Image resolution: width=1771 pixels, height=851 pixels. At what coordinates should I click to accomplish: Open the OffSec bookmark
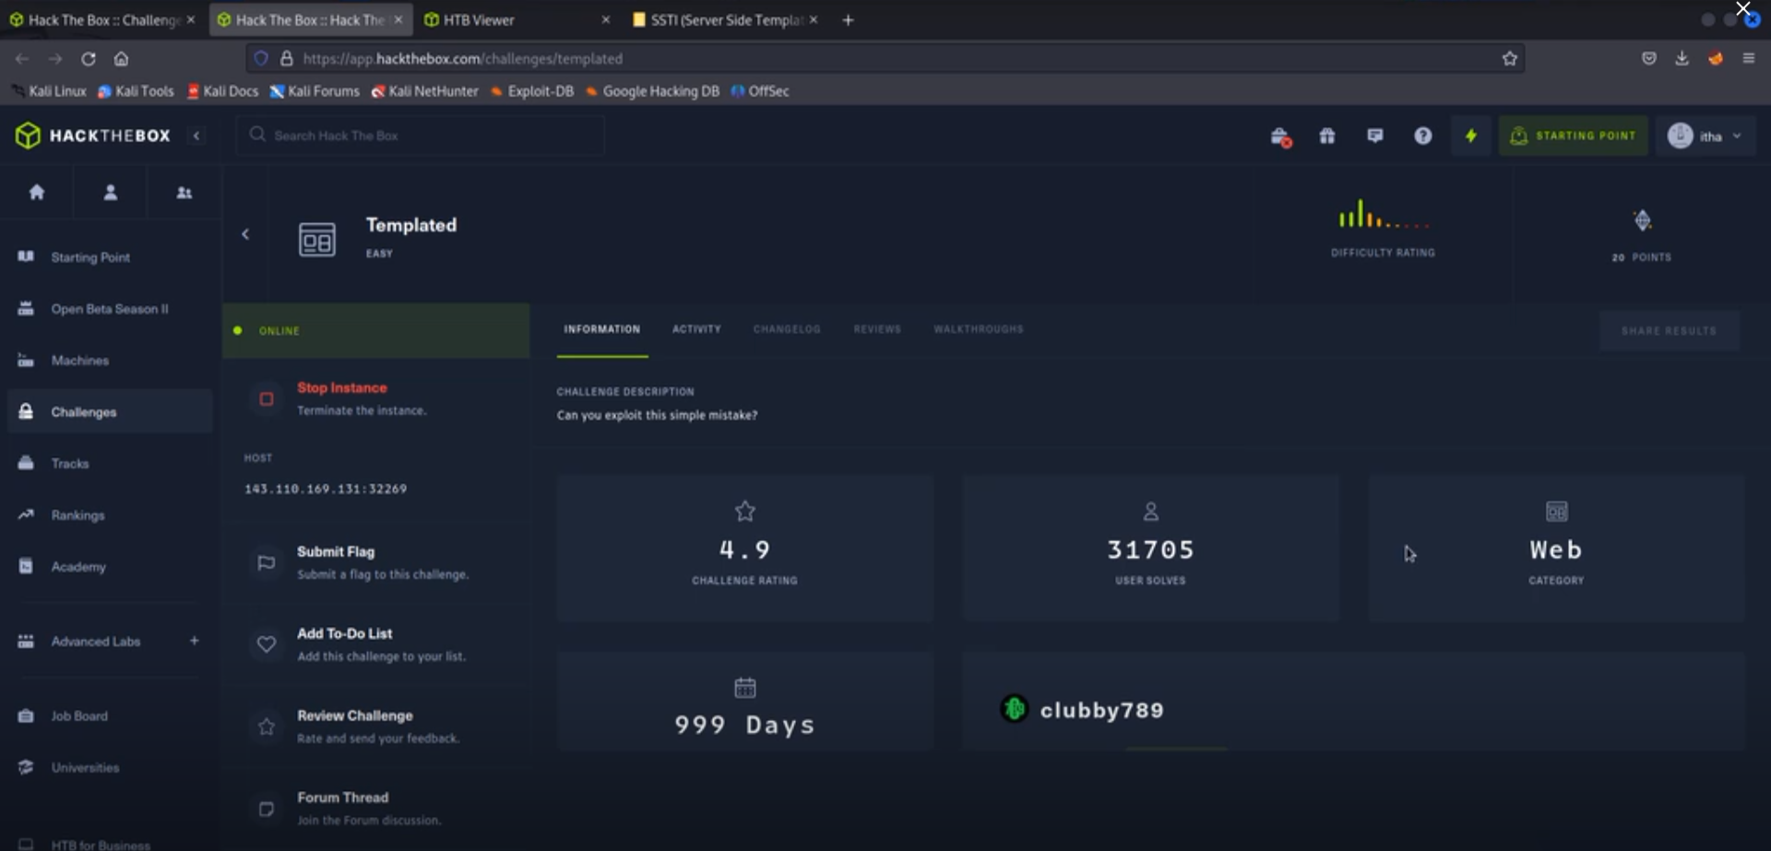760,91
